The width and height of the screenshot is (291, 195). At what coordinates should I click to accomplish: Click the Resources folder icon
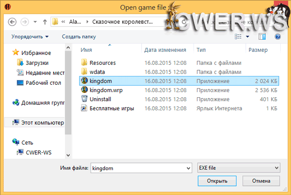point(84,62)
